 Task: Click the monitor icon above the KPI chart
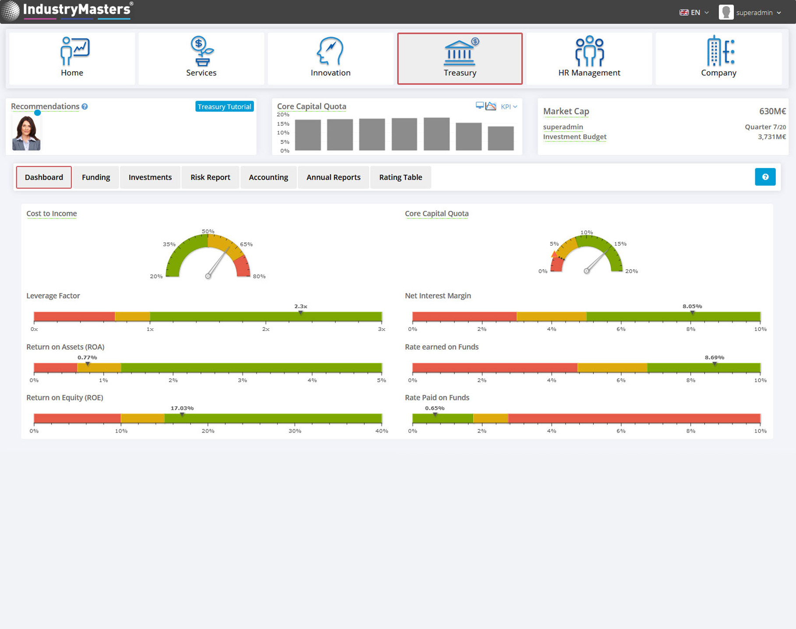tap(479, 106)
